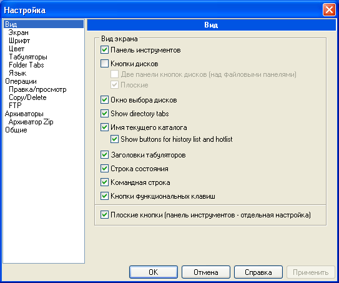Disable Плоские кнопки checkbox
Viewport: 339px width, 283px height.
(x=104, y=215)
